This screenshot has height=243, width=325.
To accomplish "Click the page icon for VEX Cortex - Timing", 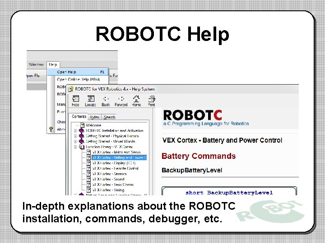I will point(89,190).
